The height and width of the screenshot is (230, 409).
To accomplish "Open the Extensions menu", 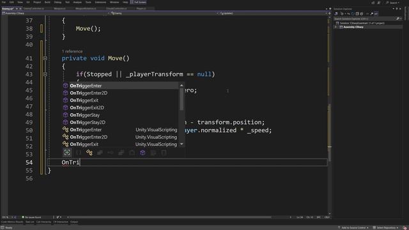I will pyautogui.click(x=100, y=2).
